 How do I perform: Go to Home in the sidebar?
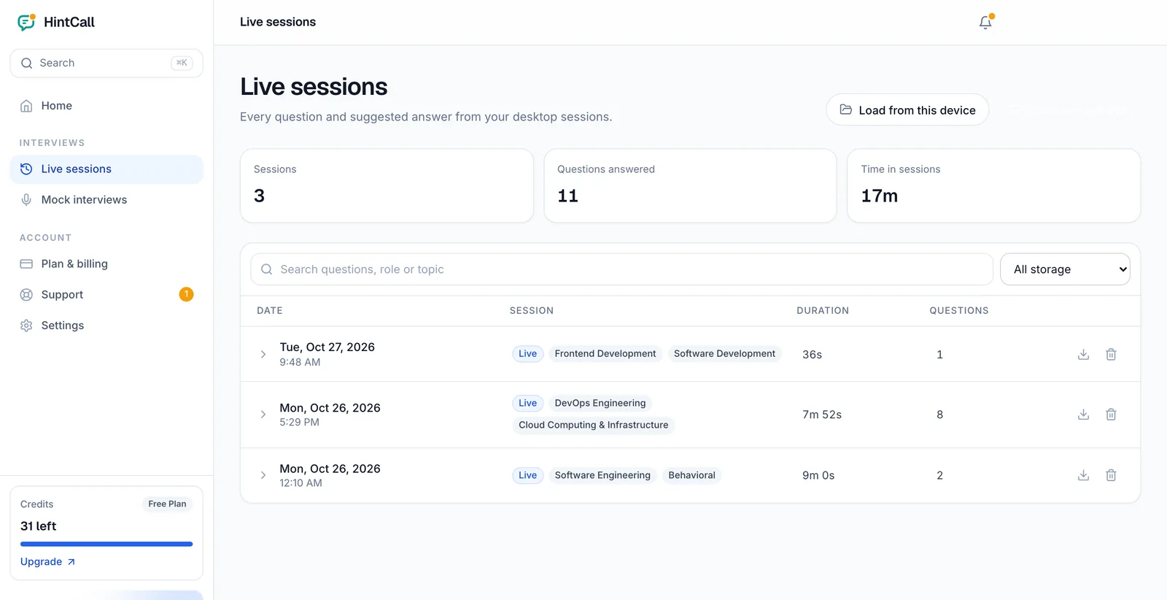pyautogui.click(x=106, y=106)
